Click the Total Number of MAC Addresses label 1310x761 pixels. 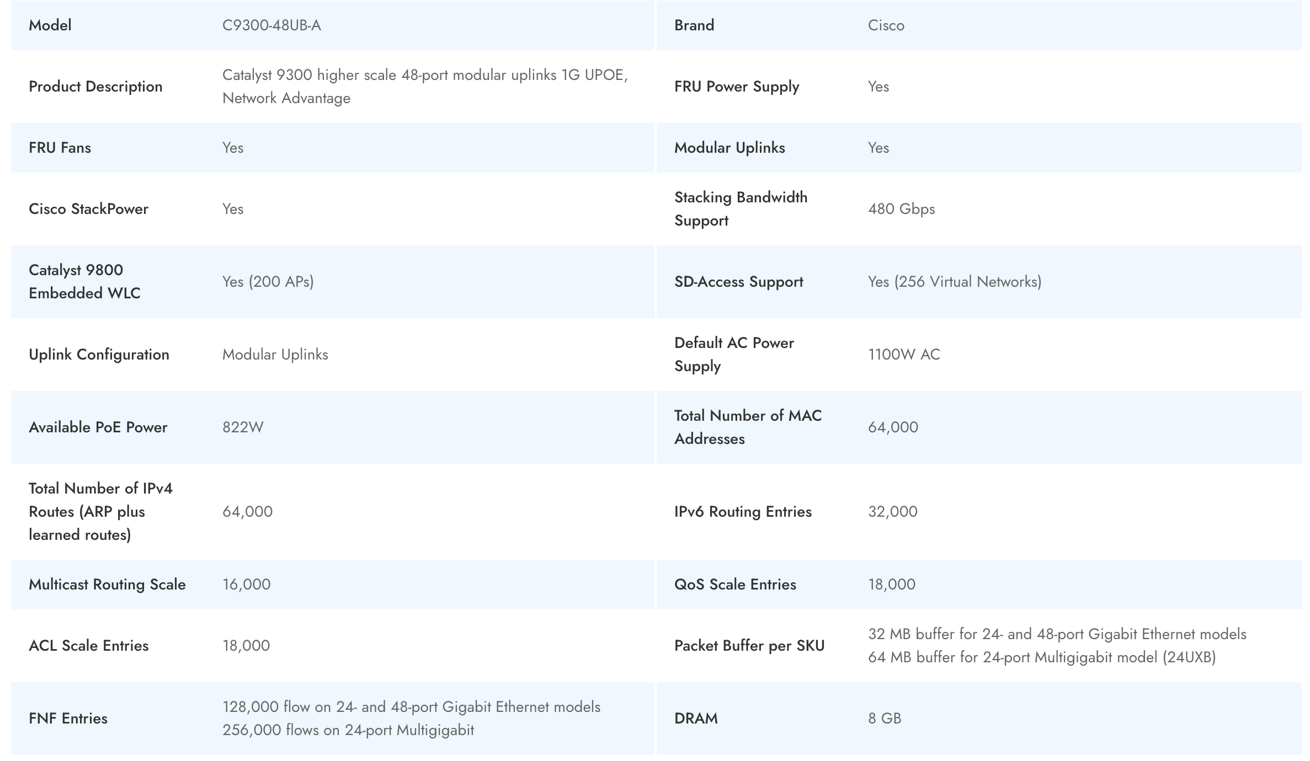point(748,427)
